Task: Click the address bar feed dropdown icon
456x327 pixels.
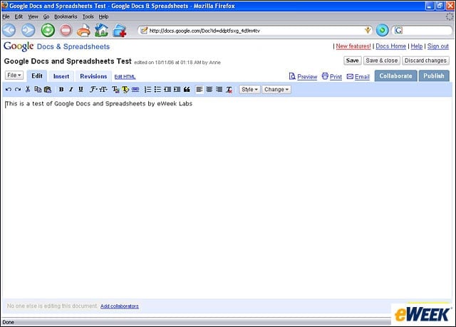Action: (368, 30)
